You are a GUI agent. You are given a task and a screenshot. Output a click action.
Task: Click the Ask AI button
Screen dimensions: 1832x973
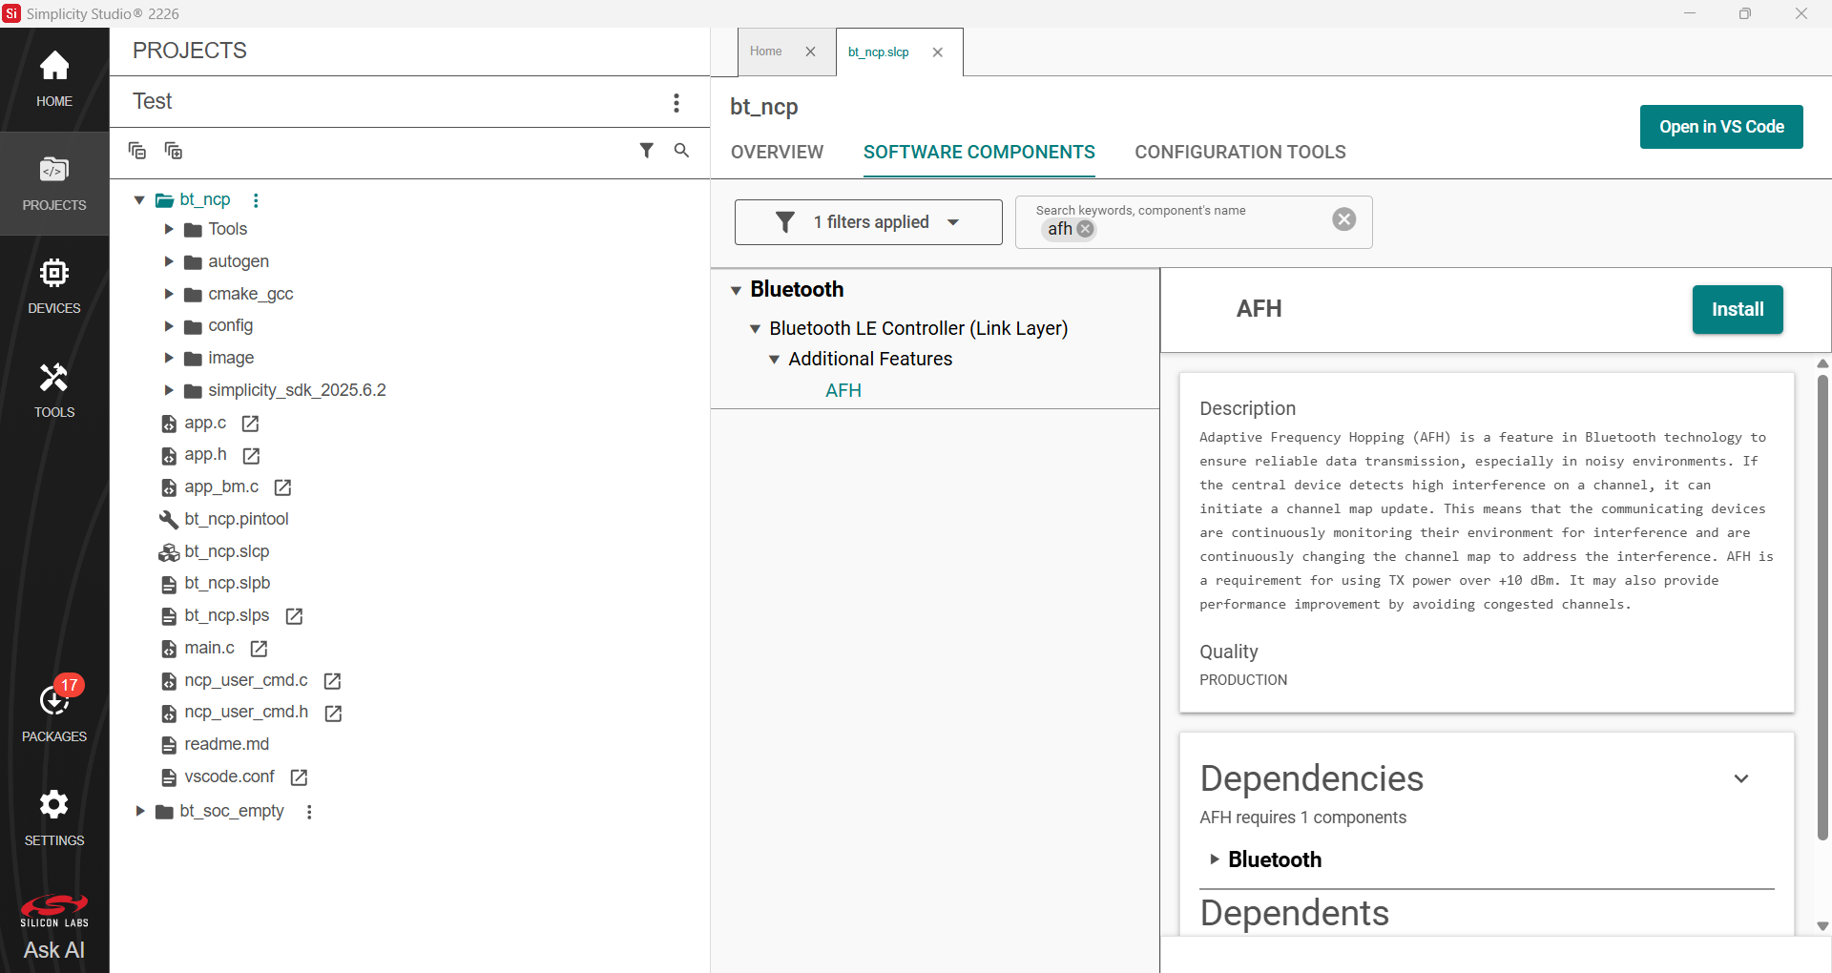[x=54, y=950]
